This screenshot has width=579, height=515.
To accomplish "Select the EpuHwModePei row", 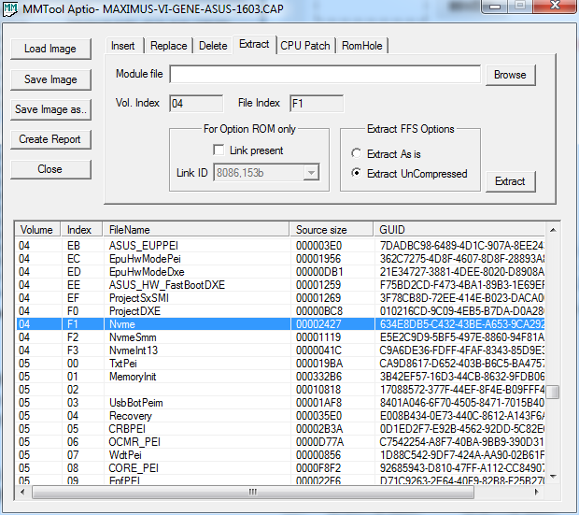I will click(280, 259).
